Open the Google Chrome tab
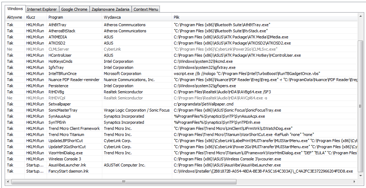This screenshot has width=366, height=188. pyautogui.click(x=74, y=9)
